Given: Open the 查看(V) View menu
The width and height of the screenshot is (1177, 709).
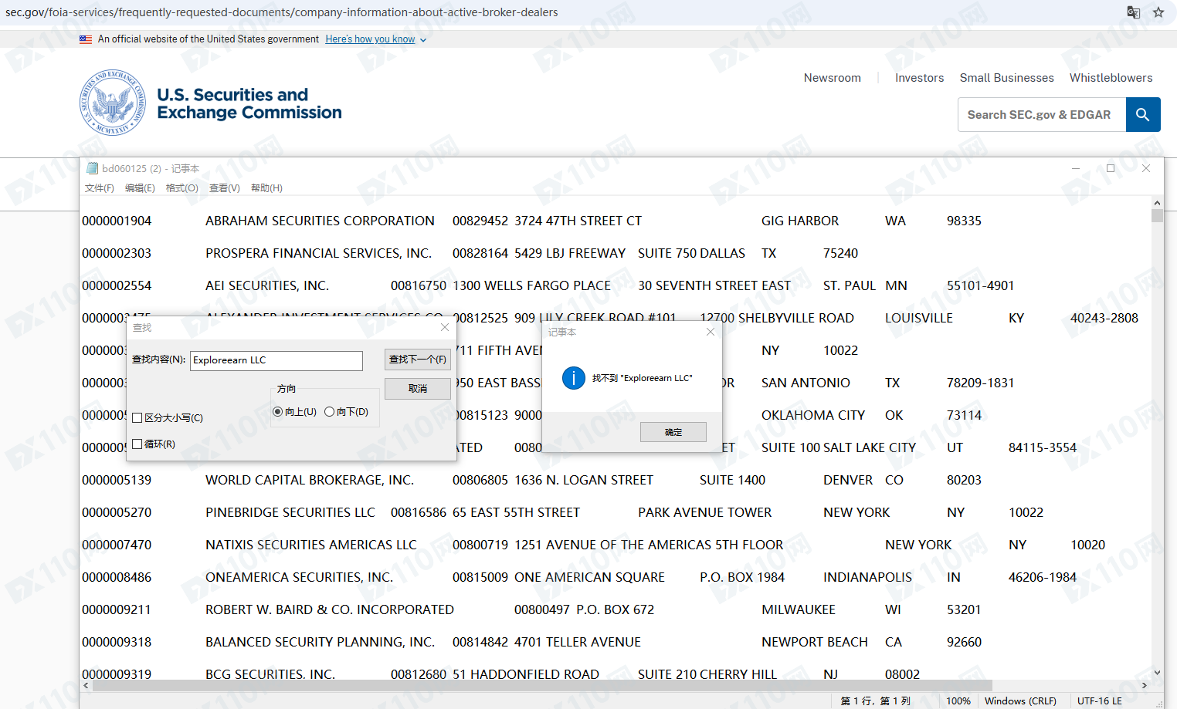Looking at the screenshot, I should pyautogui.click(x=225, y=188).
